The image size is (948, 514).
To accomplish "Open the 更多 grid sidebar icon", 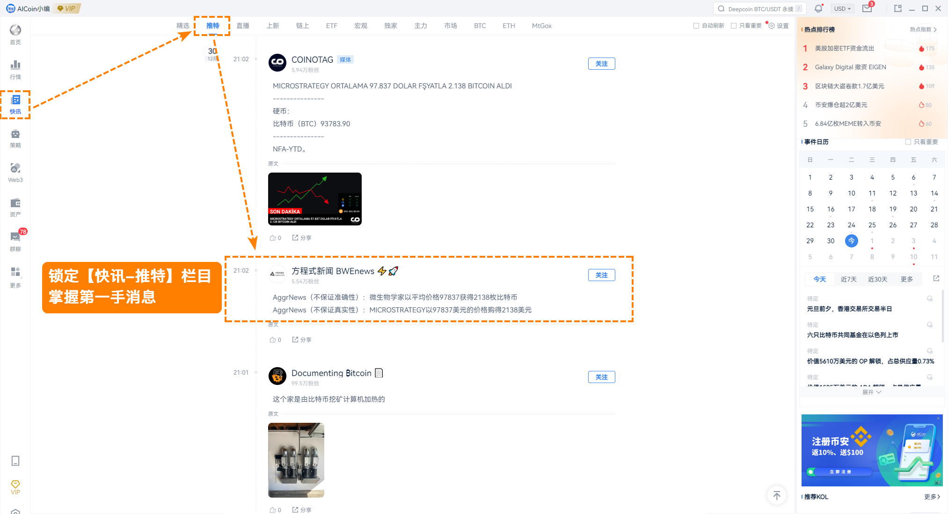I will 15,277.
